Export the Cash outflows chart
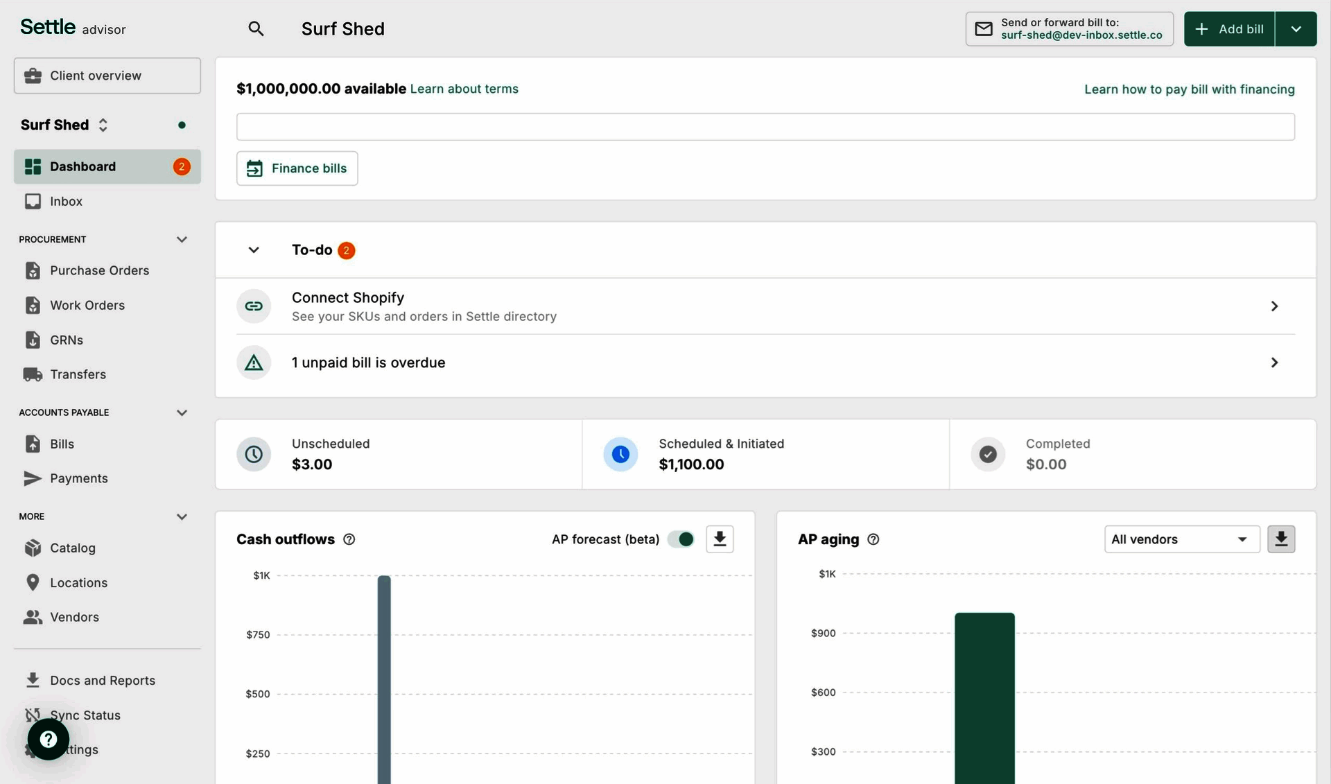 (x=720, y=539)
